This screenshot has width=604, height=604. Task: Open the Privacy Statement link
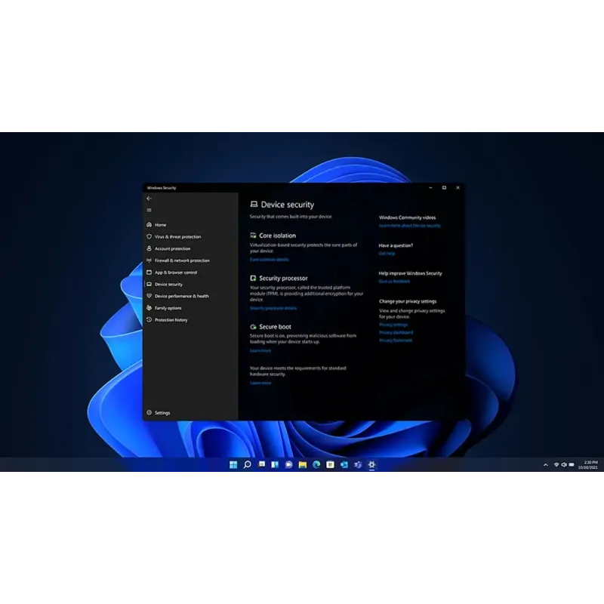[x=396, y=341]
